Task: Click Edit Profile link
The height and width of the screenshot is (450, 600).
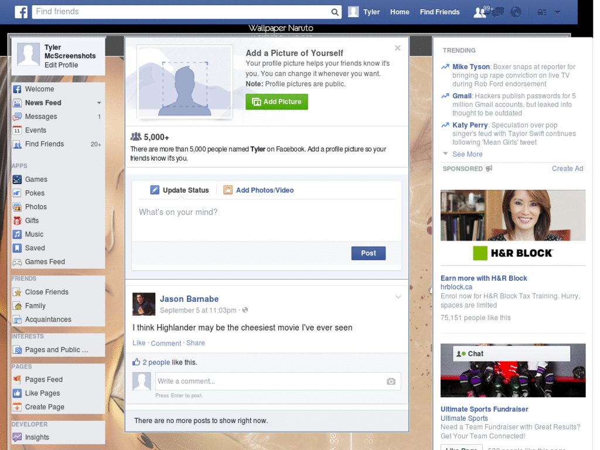Action: click(61, 65)
